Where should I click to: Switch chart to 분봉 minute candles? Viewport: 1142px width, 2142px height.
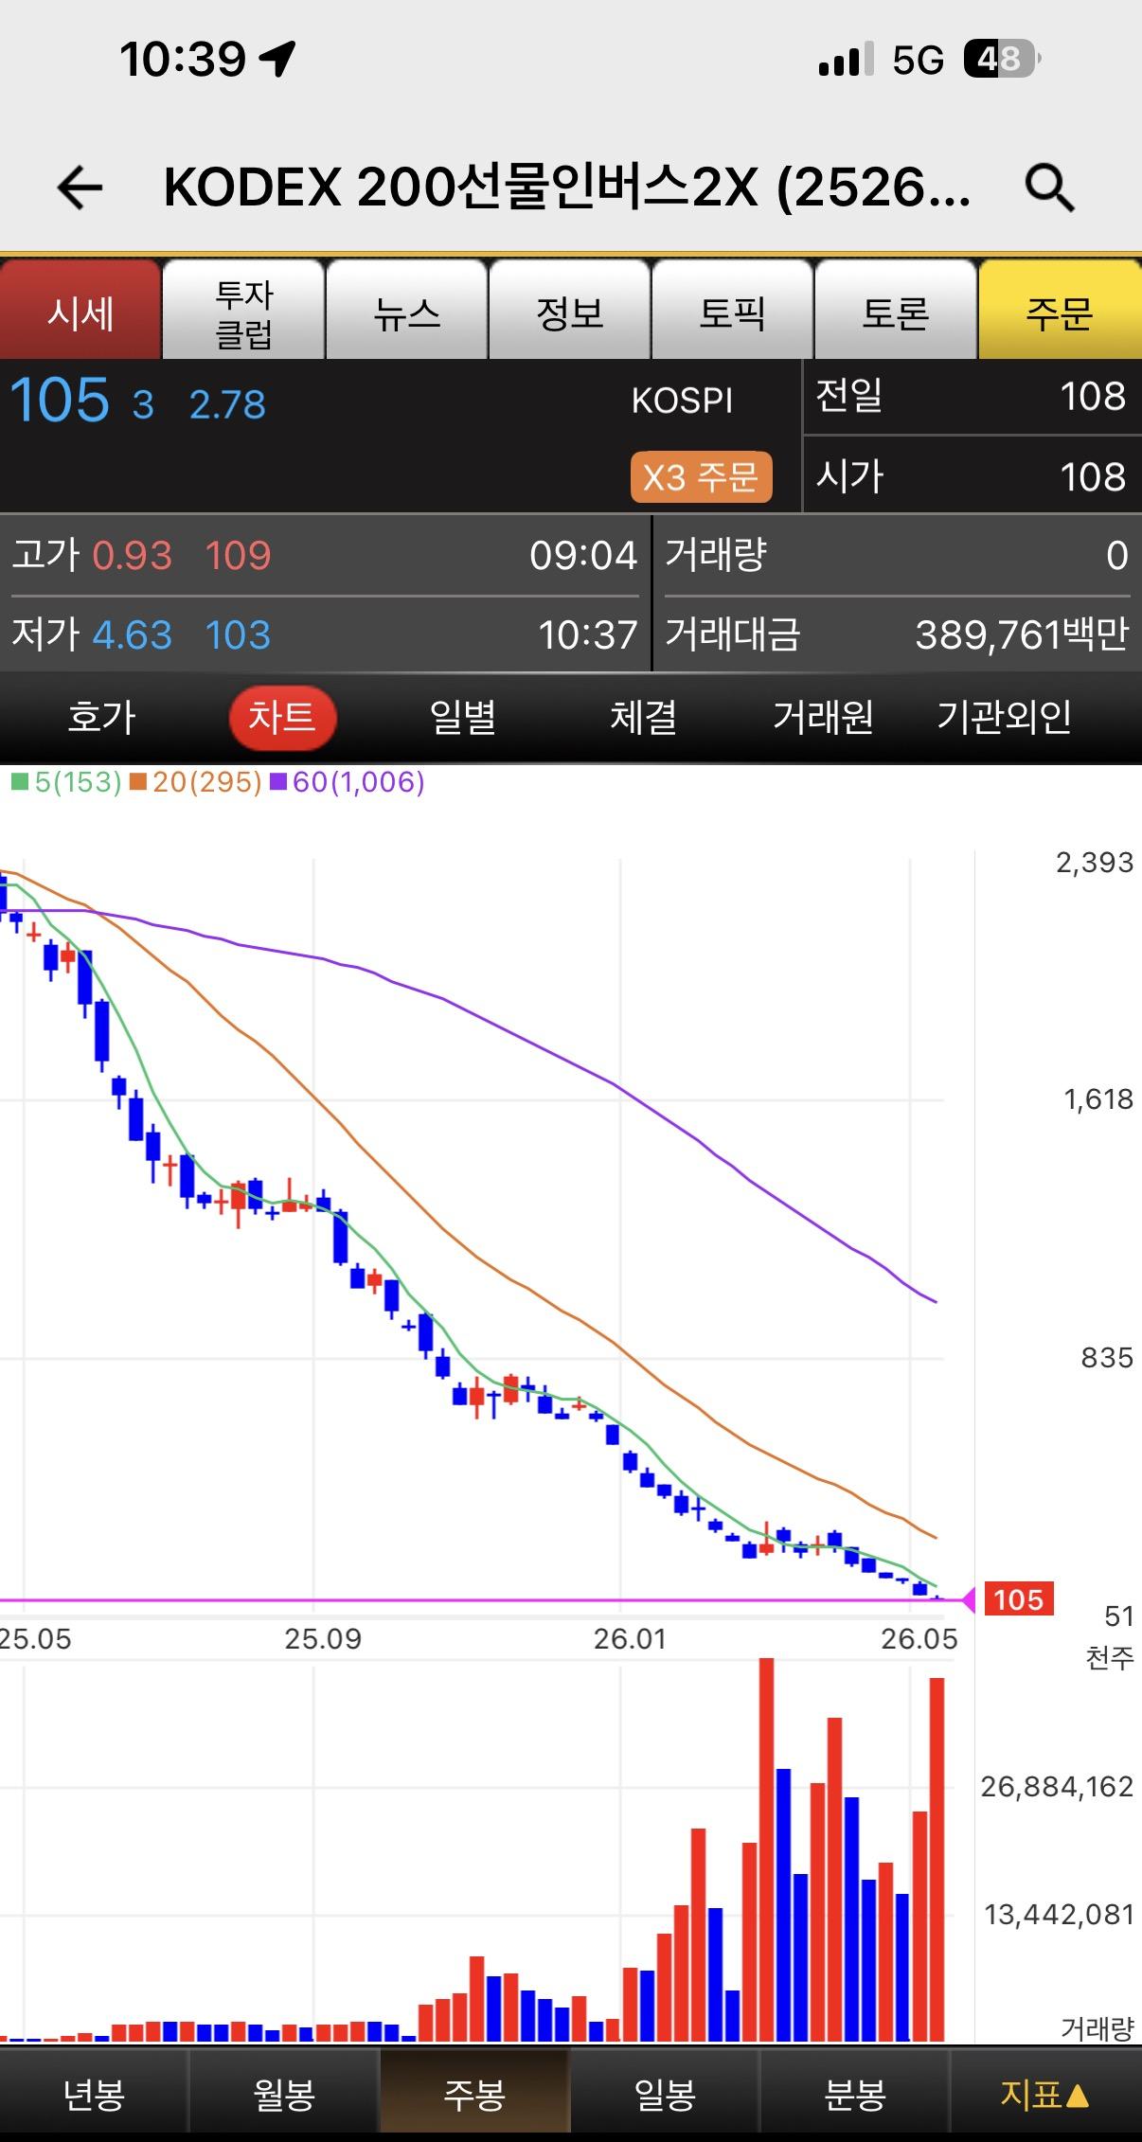(855, 2095)
